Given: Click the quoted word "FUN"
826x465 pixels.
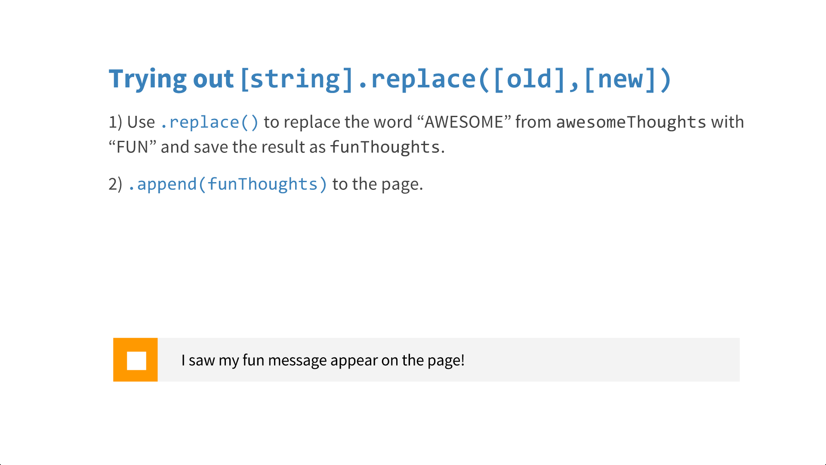Looking at the screenshot, I should (132, 147).
